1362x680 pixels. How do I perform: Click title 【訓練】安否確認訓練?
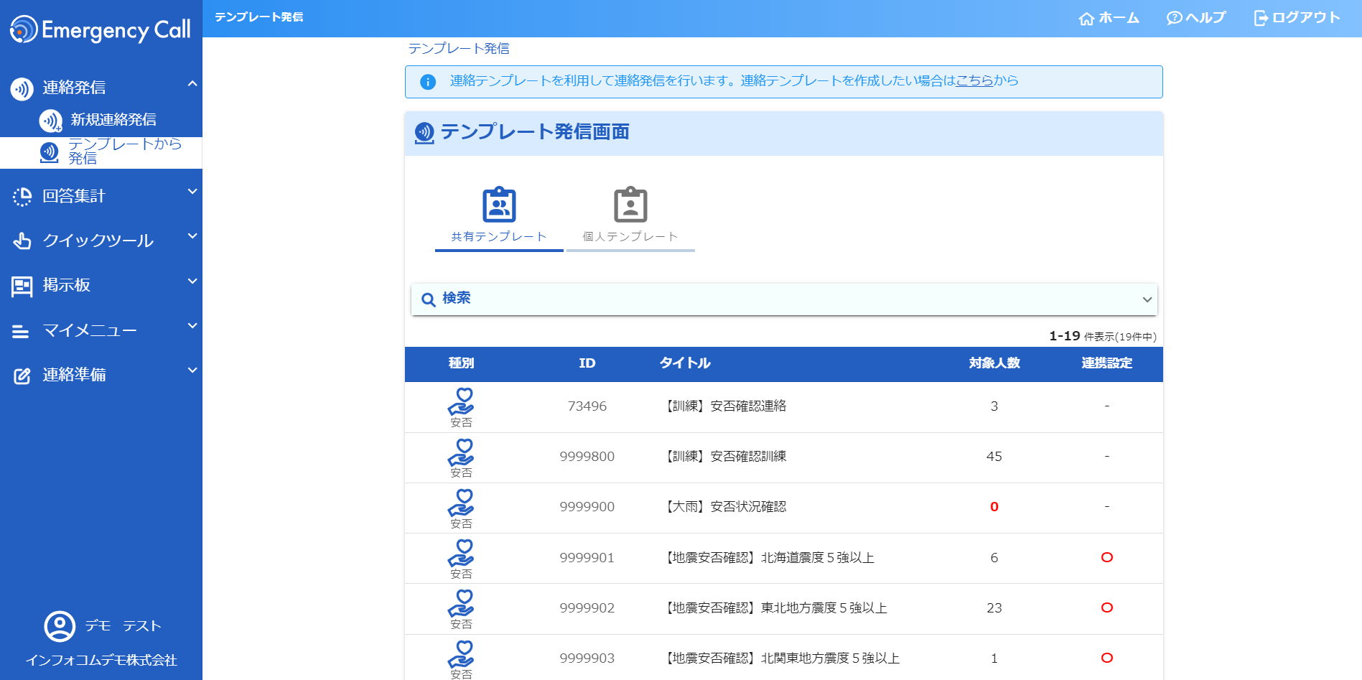pos(725,457)
